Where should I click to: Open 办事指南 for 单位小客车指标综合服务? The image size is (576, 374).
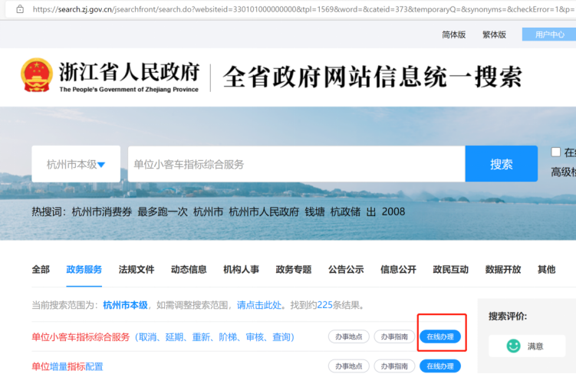(393, 336)
